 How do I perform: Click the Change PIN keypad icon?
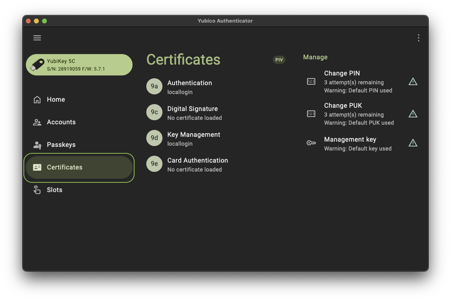point(311,82)
